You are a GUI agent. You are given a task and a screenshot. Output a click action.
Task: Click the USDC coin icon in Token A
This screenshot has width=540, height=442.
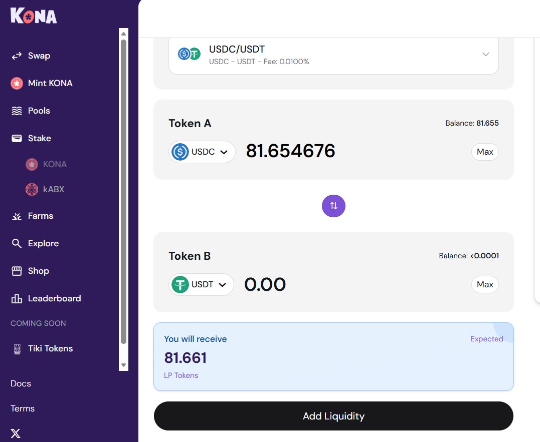click(180, 152)
